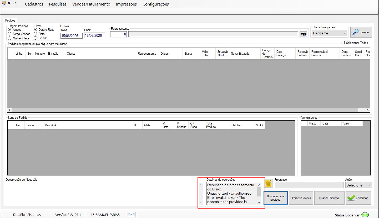The image size is (379, 218).
Task: Click right arrow of orders grid horizontal scrollbar
Action: [368, 110]
